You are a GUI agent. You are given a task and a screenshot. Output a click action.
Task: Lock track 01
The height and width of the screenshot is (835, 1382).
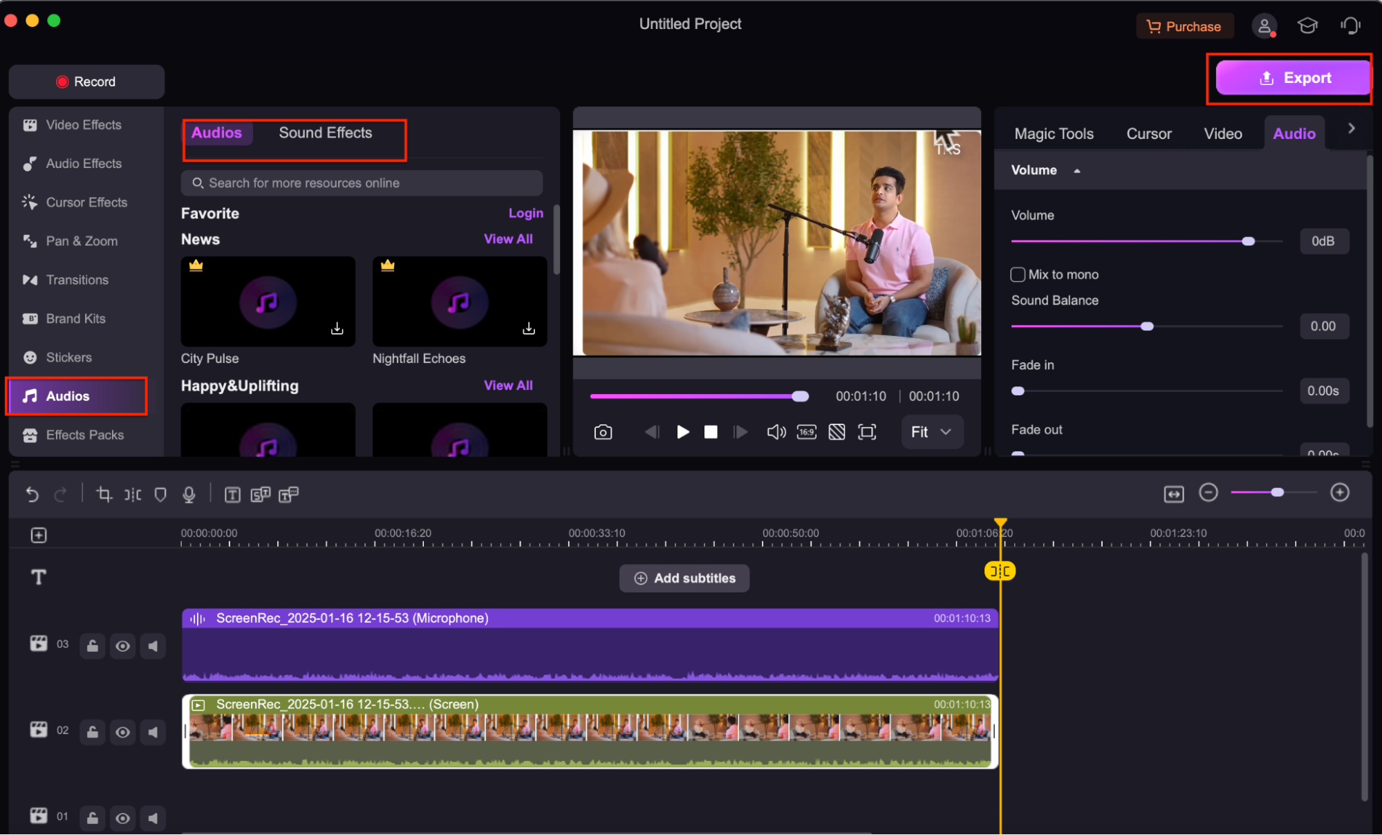(x=92, y=818)
